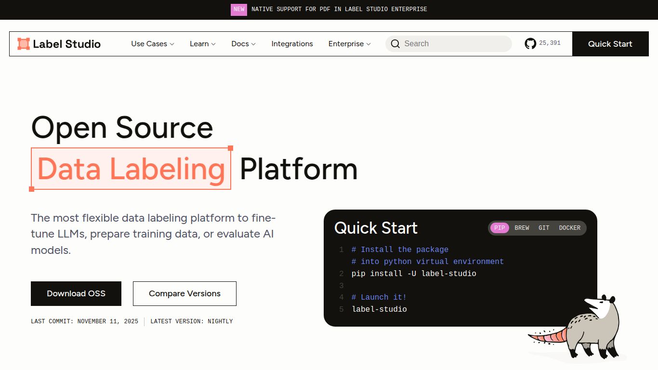This screenshot has width=658, height=370.
Task: Open the GitHub repository via the GitHub icon
Action: pyautogui.click(x=530, y=43)
